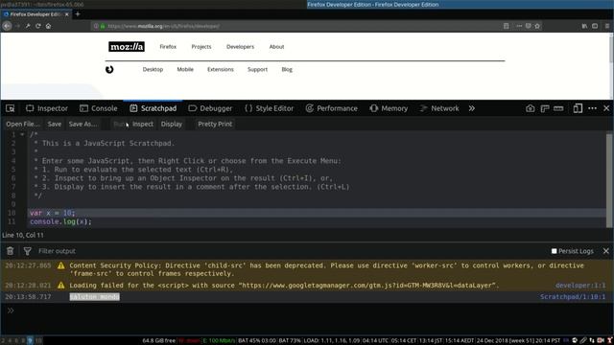Expand the devtools tabs overflow chevron
Screen dimensions: 614x345
[472, 108]
